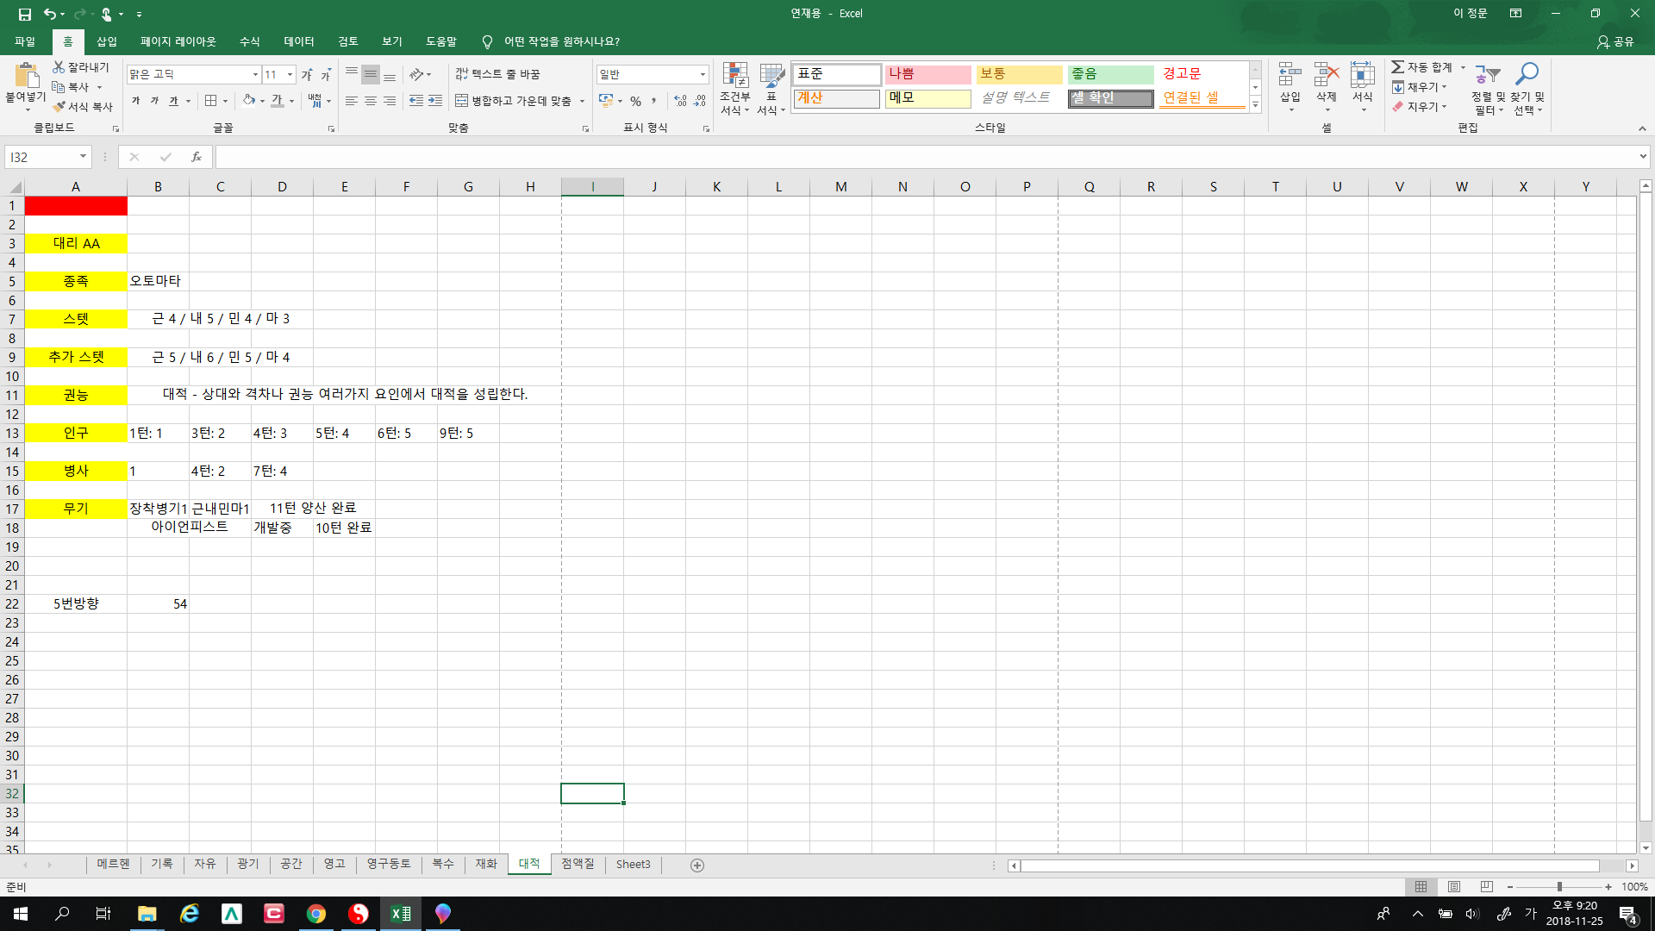
Task: Open the 수식 (Formulas) ribbon tab
Action: (x=249, y=41)
